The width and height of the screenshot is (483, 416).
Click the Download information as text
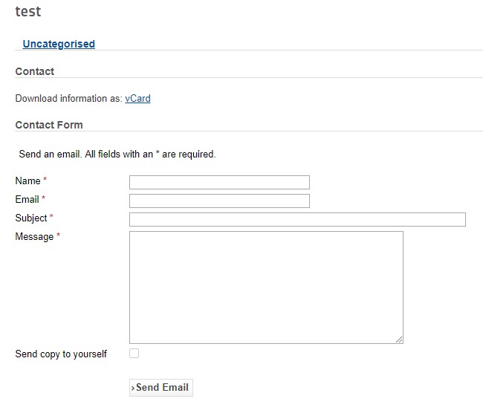(x=68, y=98)
